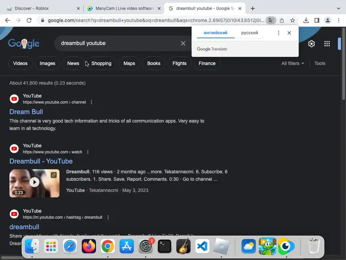Launch Firefox from the dock
The height and width of the screenshot is (260, 346).
(x=89, y=246)
